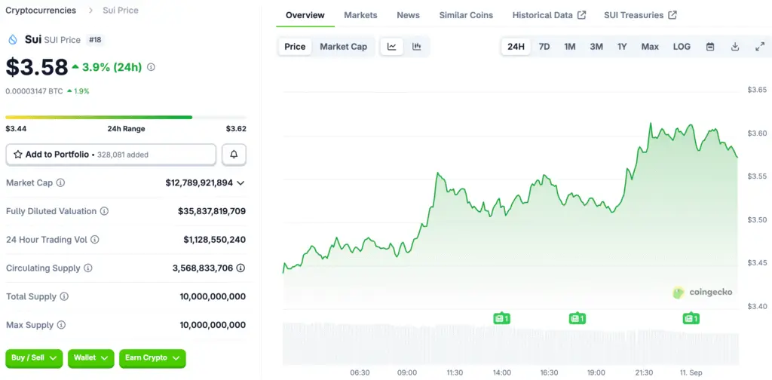The height and width of the screenshot is (380, 772).
Task: Open the Earn Crypto dropdown
Action: pyautogui.click(x=152, y=358)
